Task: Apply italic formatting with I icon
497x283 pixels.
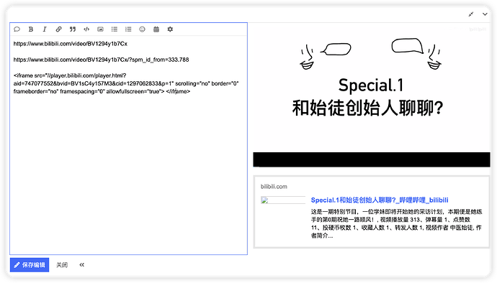Action: click(45, 29)
